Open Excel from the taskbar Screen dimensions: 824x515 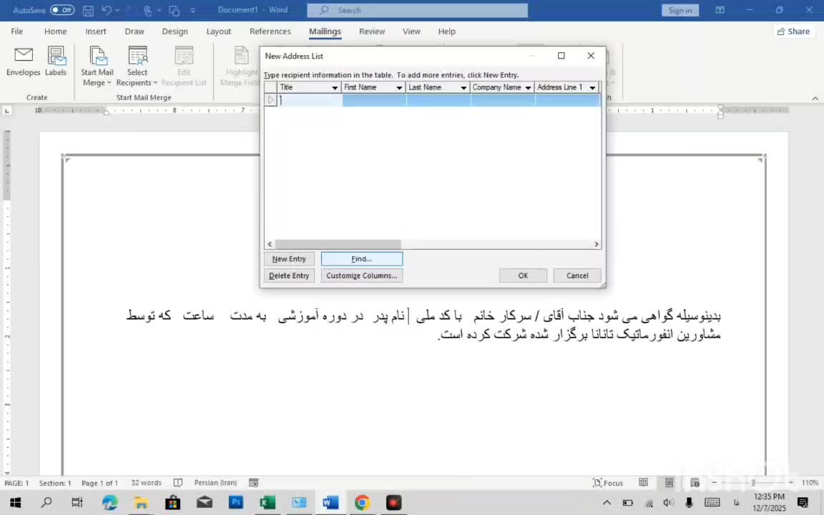267,503
